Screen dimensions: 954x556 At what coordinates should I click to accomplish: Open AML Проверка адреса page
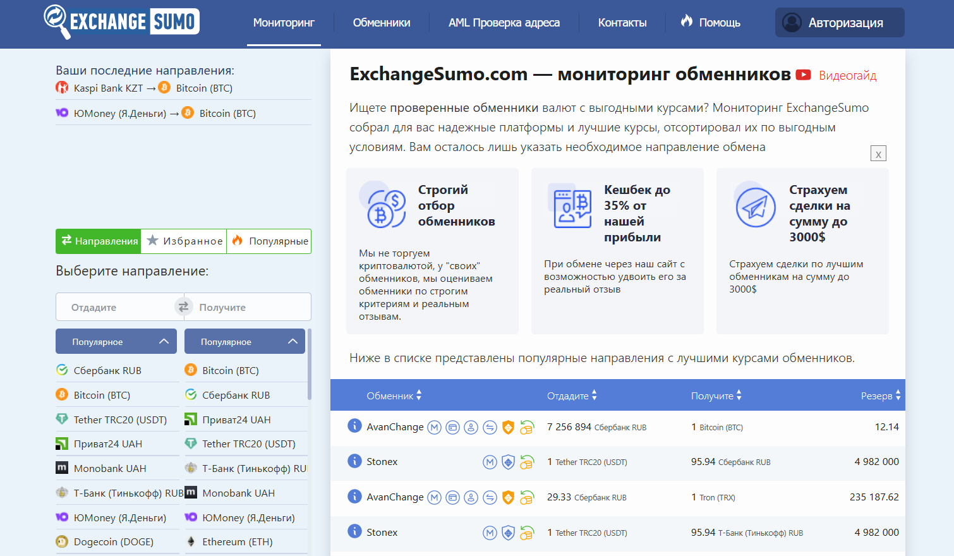[x=504, y=23]
